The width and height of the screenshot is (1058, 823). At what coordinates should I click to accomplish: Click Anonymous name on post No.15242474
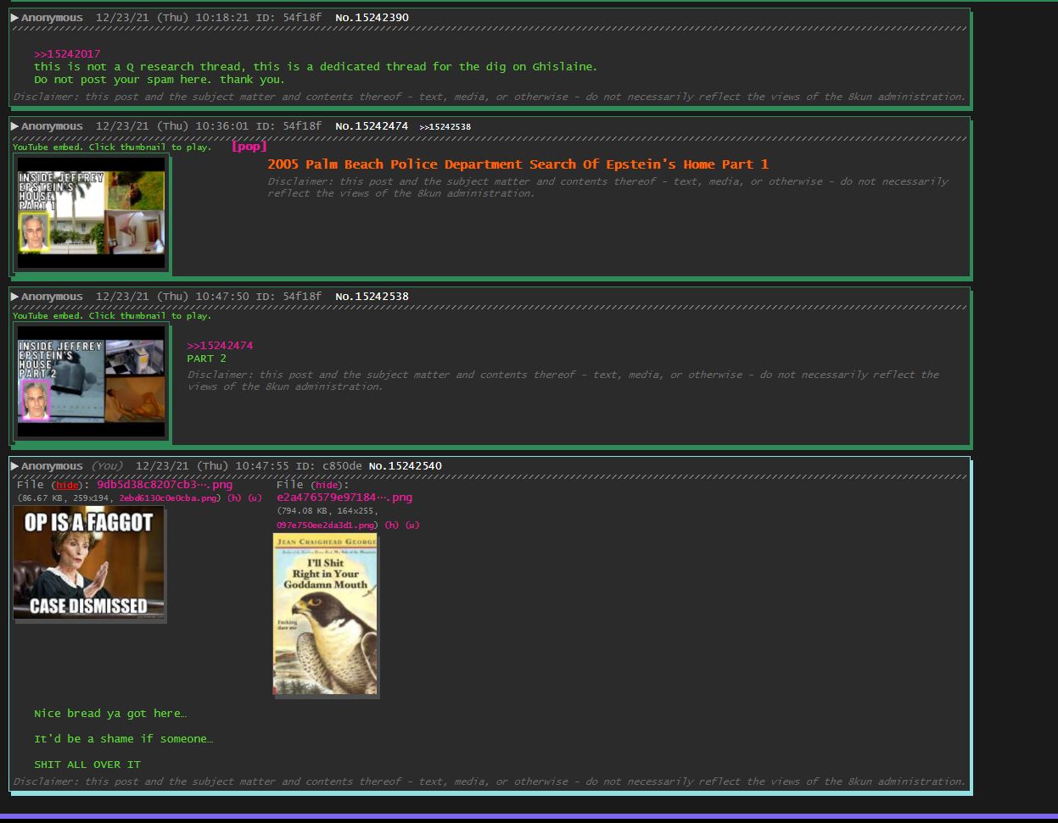coord(52,126)
